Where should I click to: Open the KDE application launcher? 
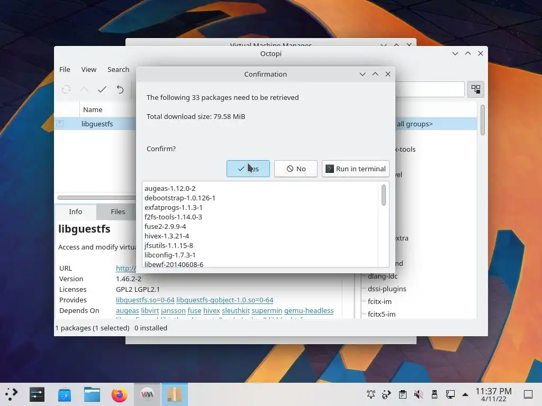tap(11, 394)
